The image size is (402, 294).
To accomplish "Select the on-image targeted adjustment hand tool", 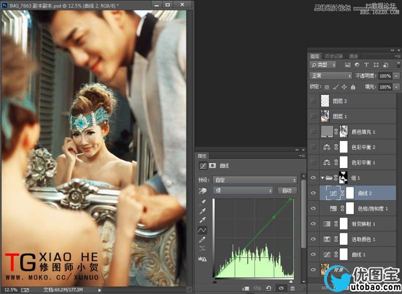I will 203,191.
